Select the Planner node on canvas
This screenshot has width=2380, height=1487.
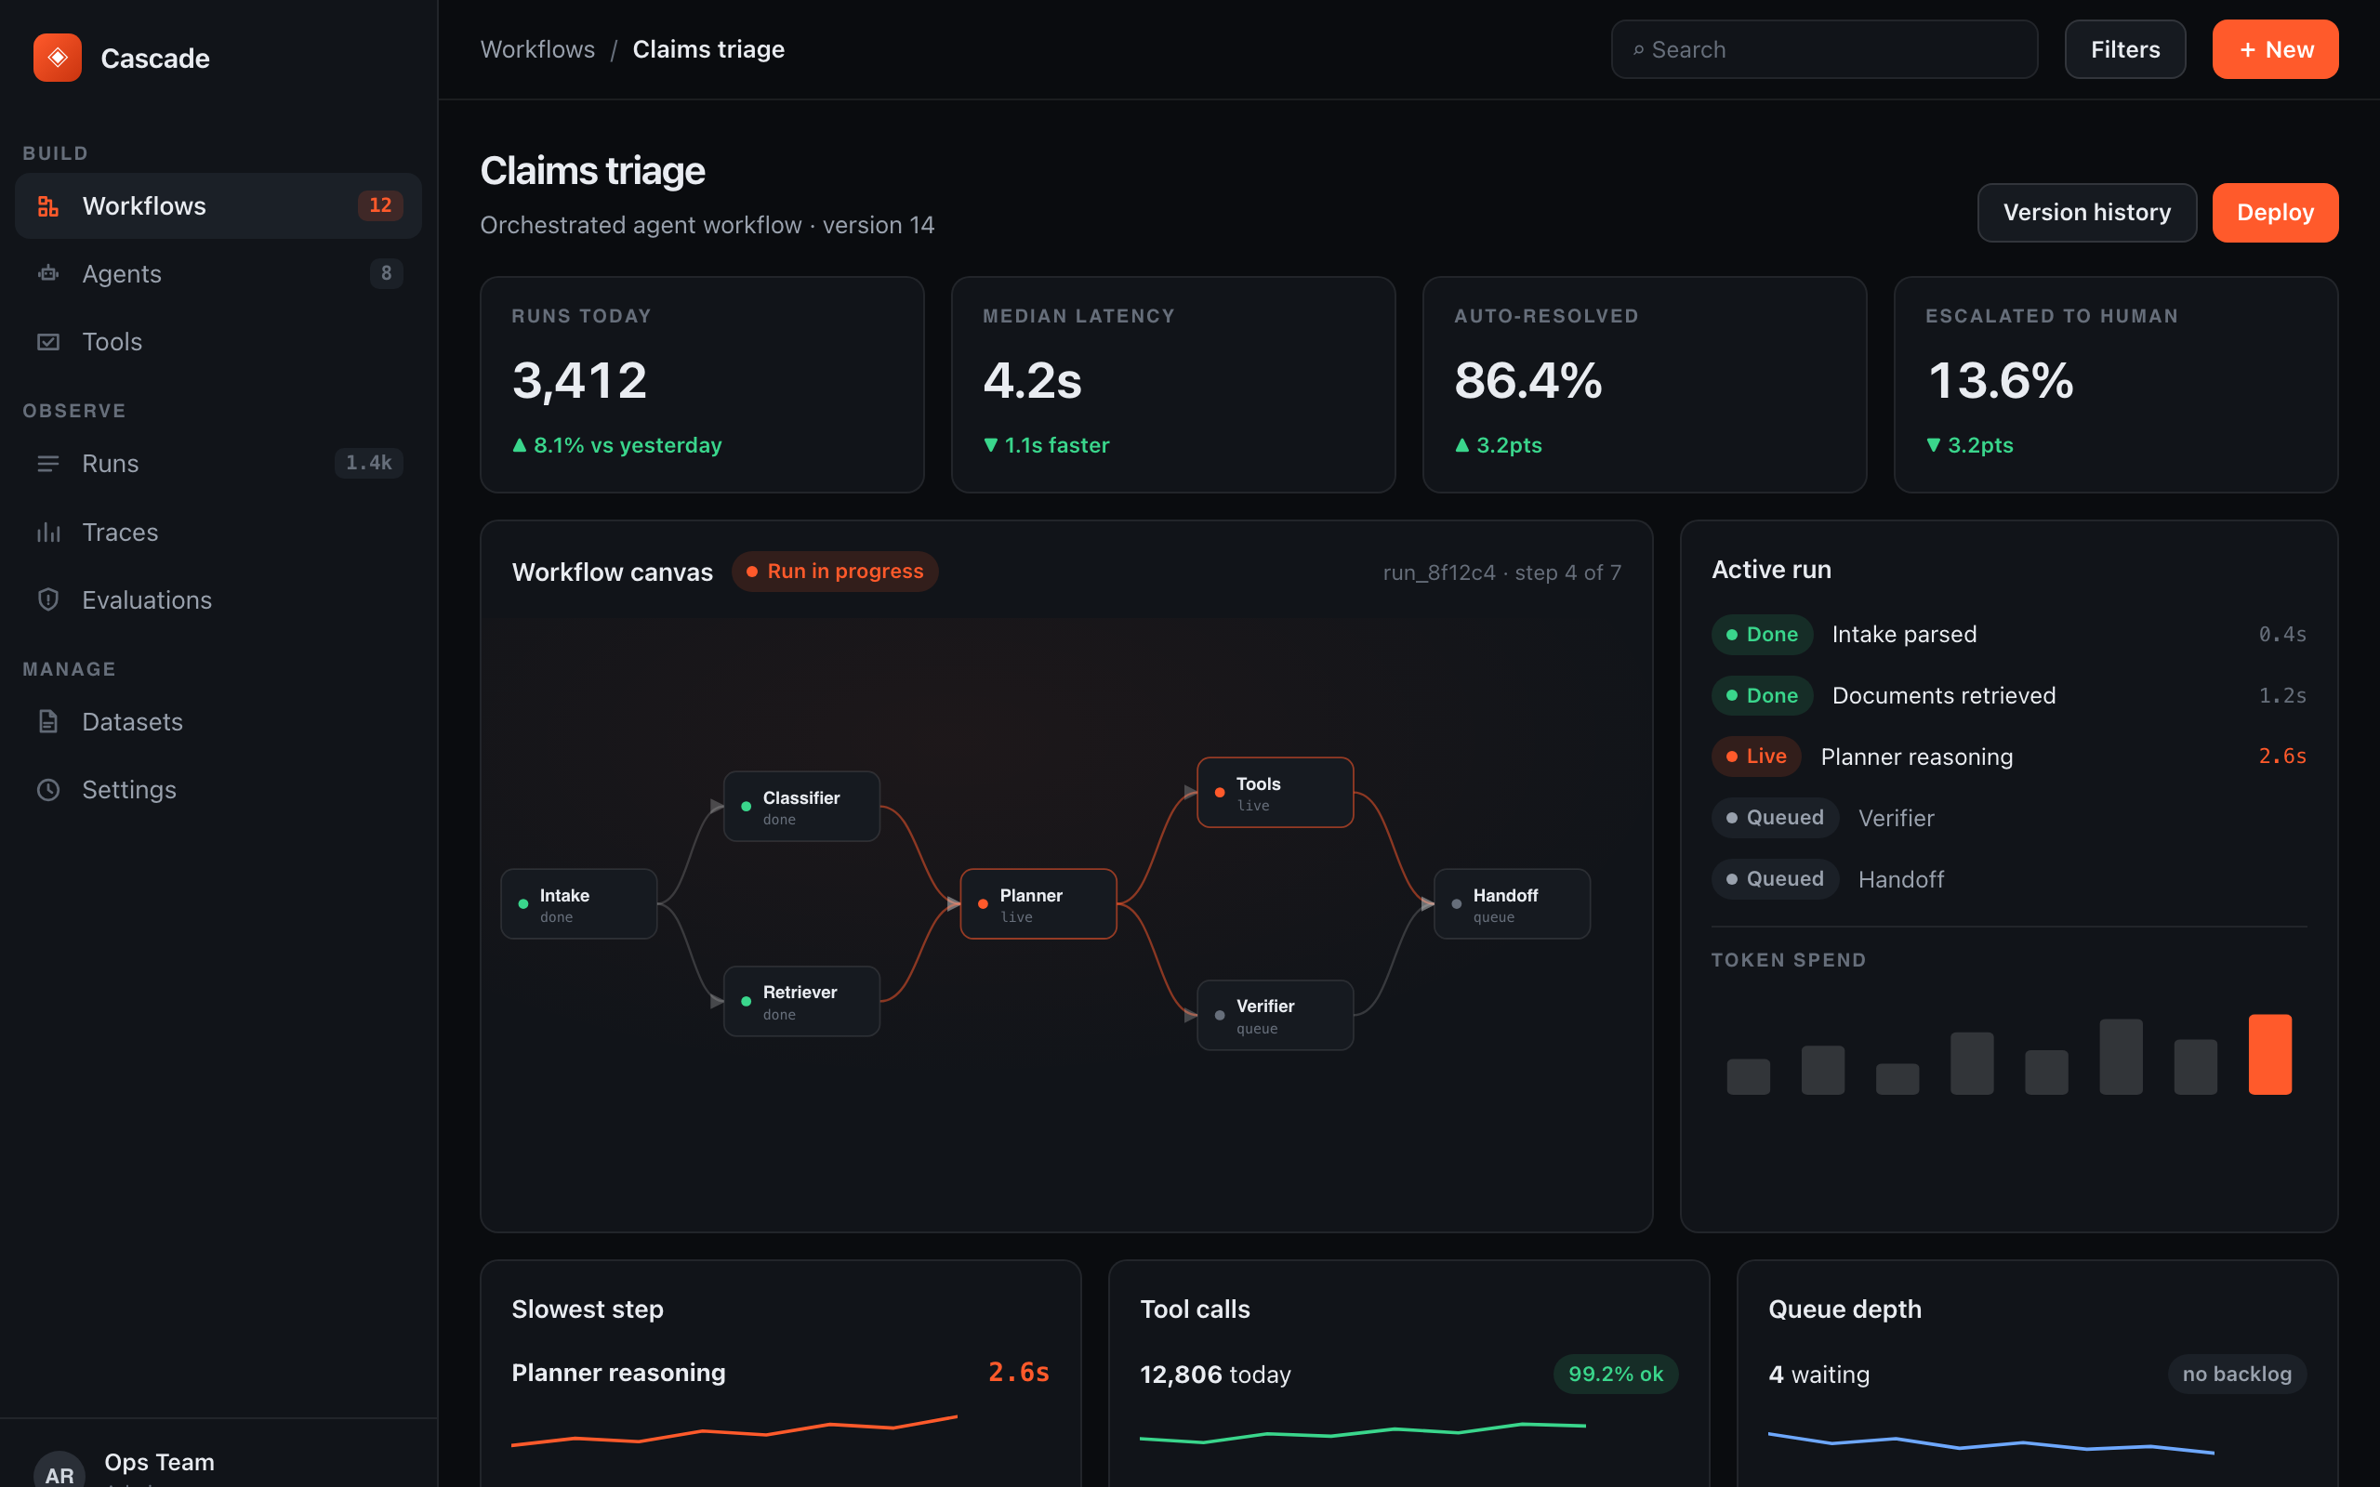click(x=1038, y=903)
